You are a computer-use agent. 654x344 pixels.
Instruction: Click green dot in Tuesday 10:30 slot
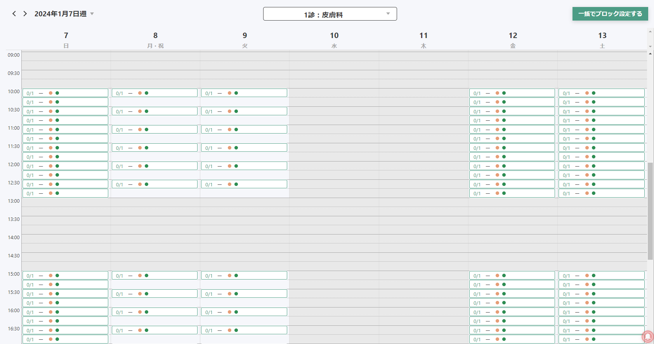coord(236,111)
